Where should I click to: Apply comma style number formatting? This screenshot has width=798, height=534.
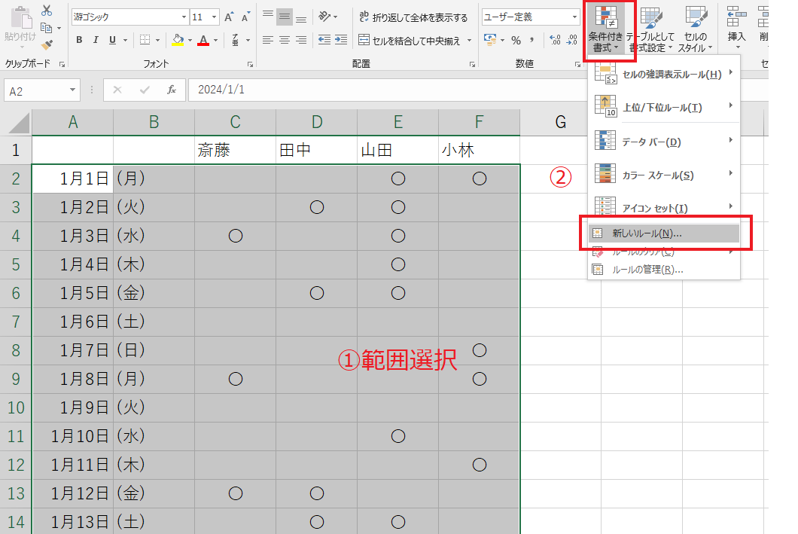pos(531,39)
